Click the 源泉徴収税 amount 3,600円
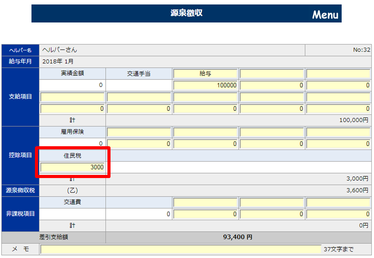 click(357, 190)
